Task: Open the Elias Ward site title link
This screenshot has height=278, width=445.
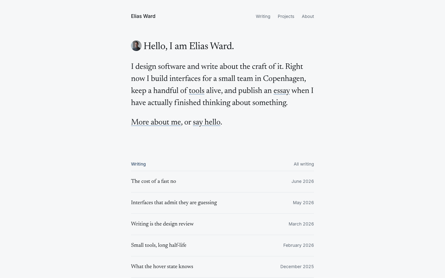Action: pos(143,16)
